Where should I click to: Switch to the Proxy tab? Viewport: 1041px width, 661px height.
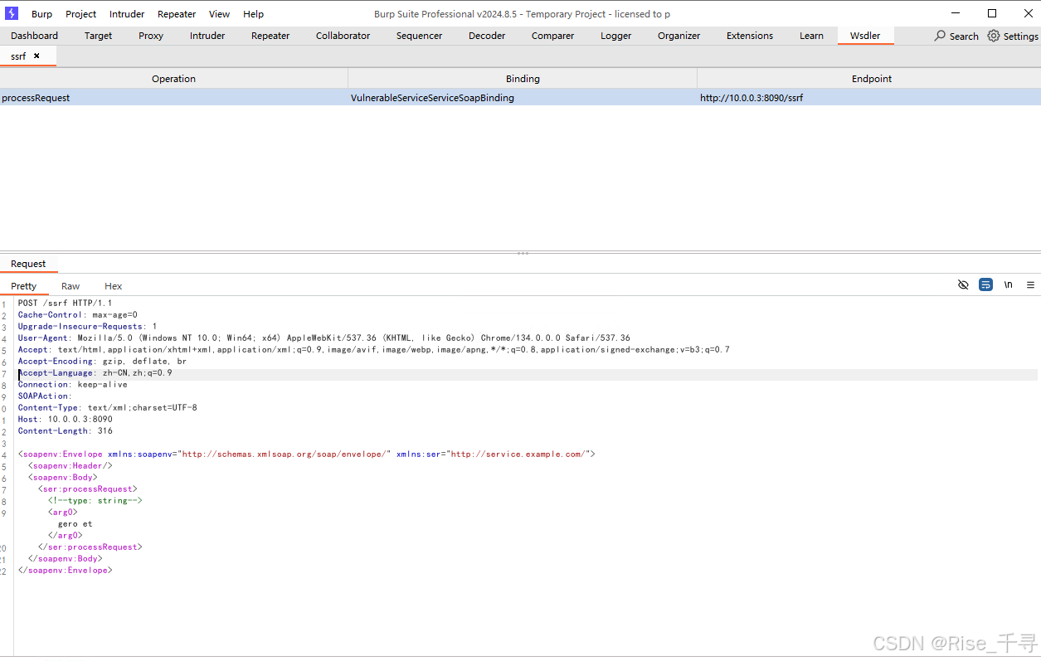[x=151, y=36]
